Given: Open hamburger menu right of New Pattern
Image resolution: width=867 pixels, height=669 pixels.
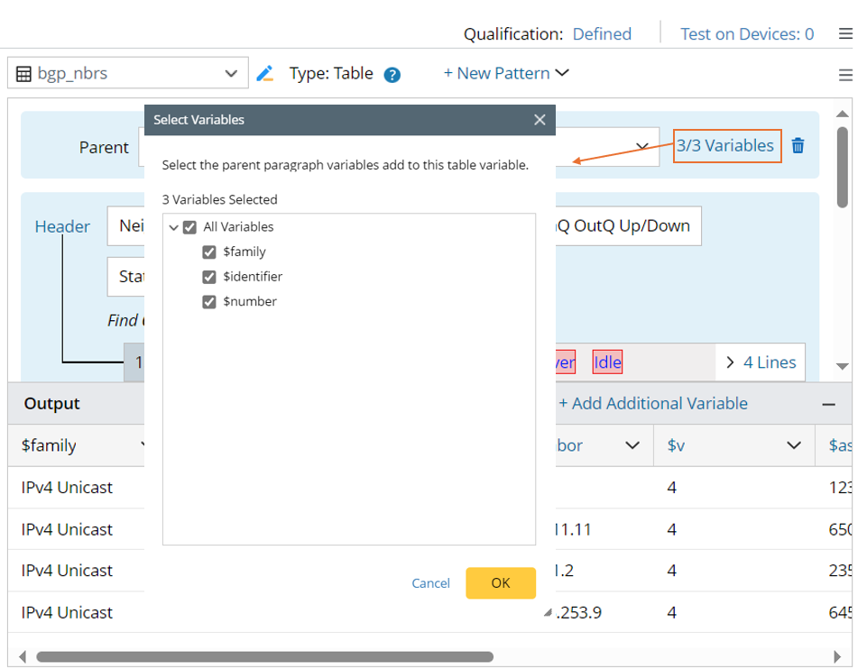Looking at the screenshot, I should point(845,75).
